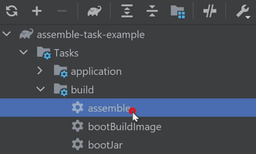The height and width of the screenshot is (154, 256).
Task: Open the Build Tool Settings wrench
Action: coord(242,11)
